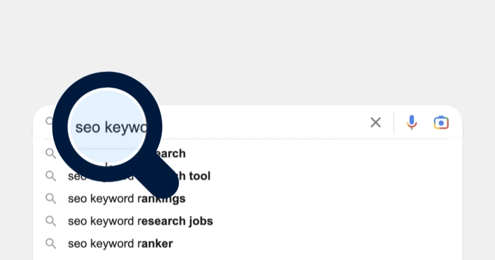Click the search icon next to 'seo keyword rankings'
Viewport: 495px width, 260px height.
(x=51, y=199)
